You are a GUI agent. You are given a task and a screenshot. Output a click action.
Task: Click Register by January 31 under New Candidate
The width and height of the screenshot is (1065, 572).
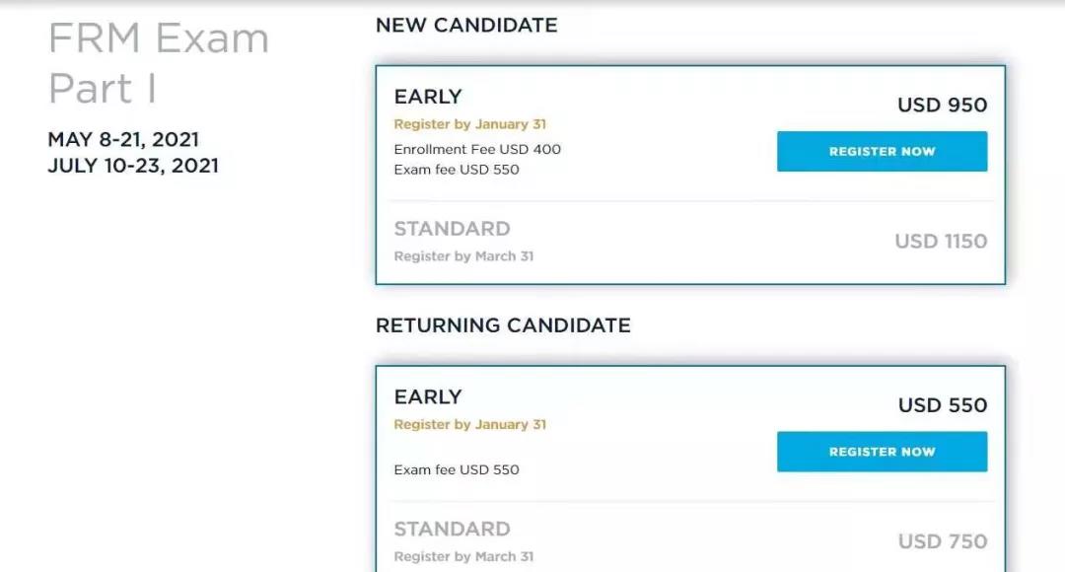pyautogui.click(x=469, y=124)
